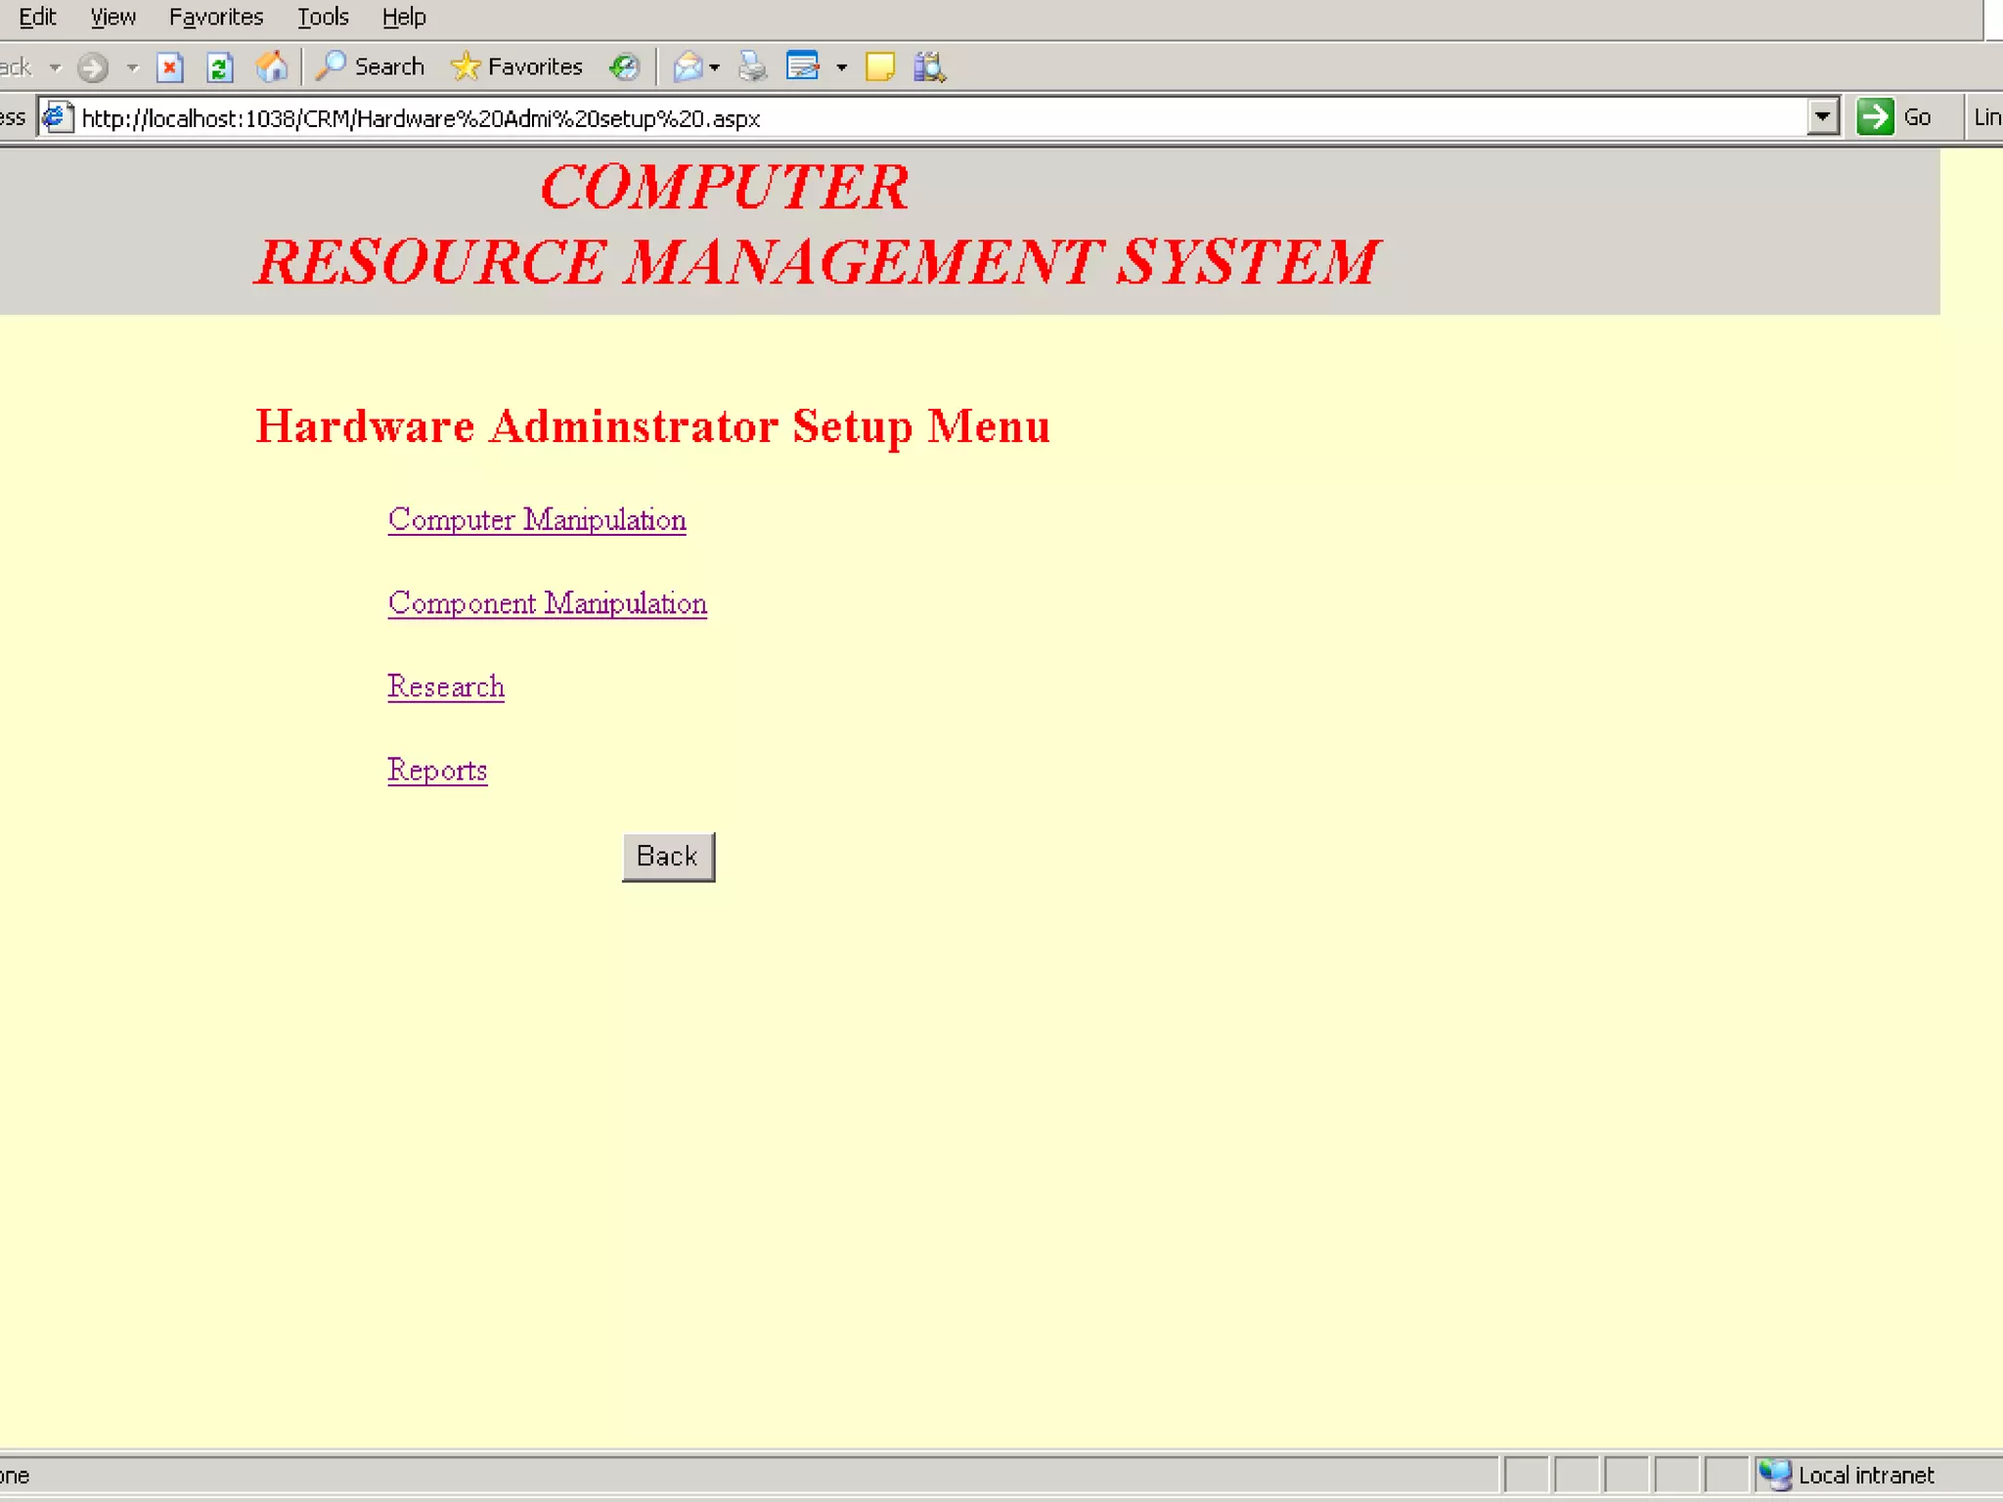The height and width of the screenshot is (1502, 2003).
Task: Click the Mail envelope icon
Action: pos(688,66)
